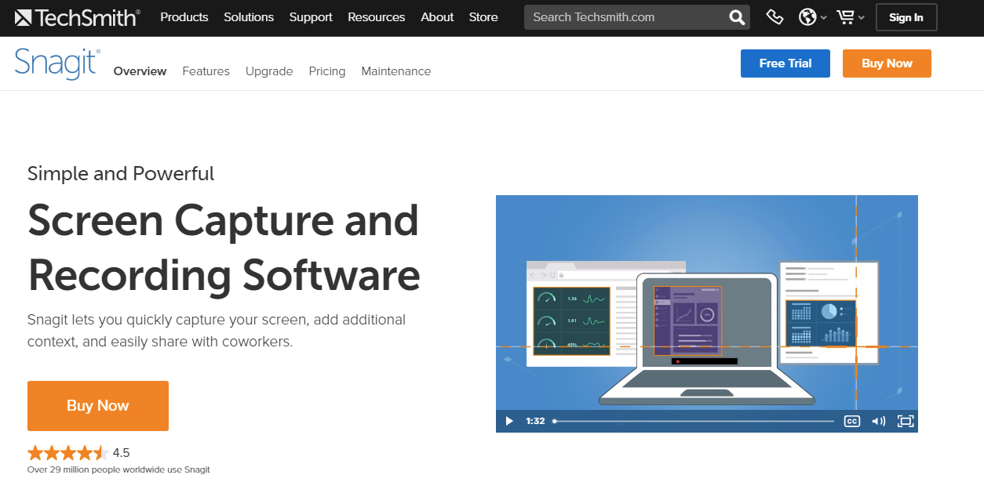This screenshot has height=482, width=984.
Task: Switch to the Pricing tab
Action: pos(327,71)
